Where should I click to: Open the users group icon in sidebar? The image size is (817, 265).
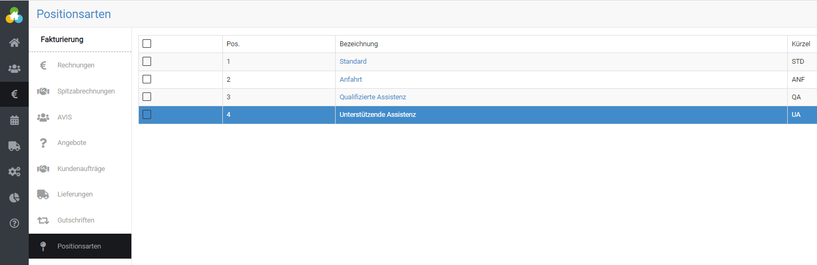coord(14,69)
